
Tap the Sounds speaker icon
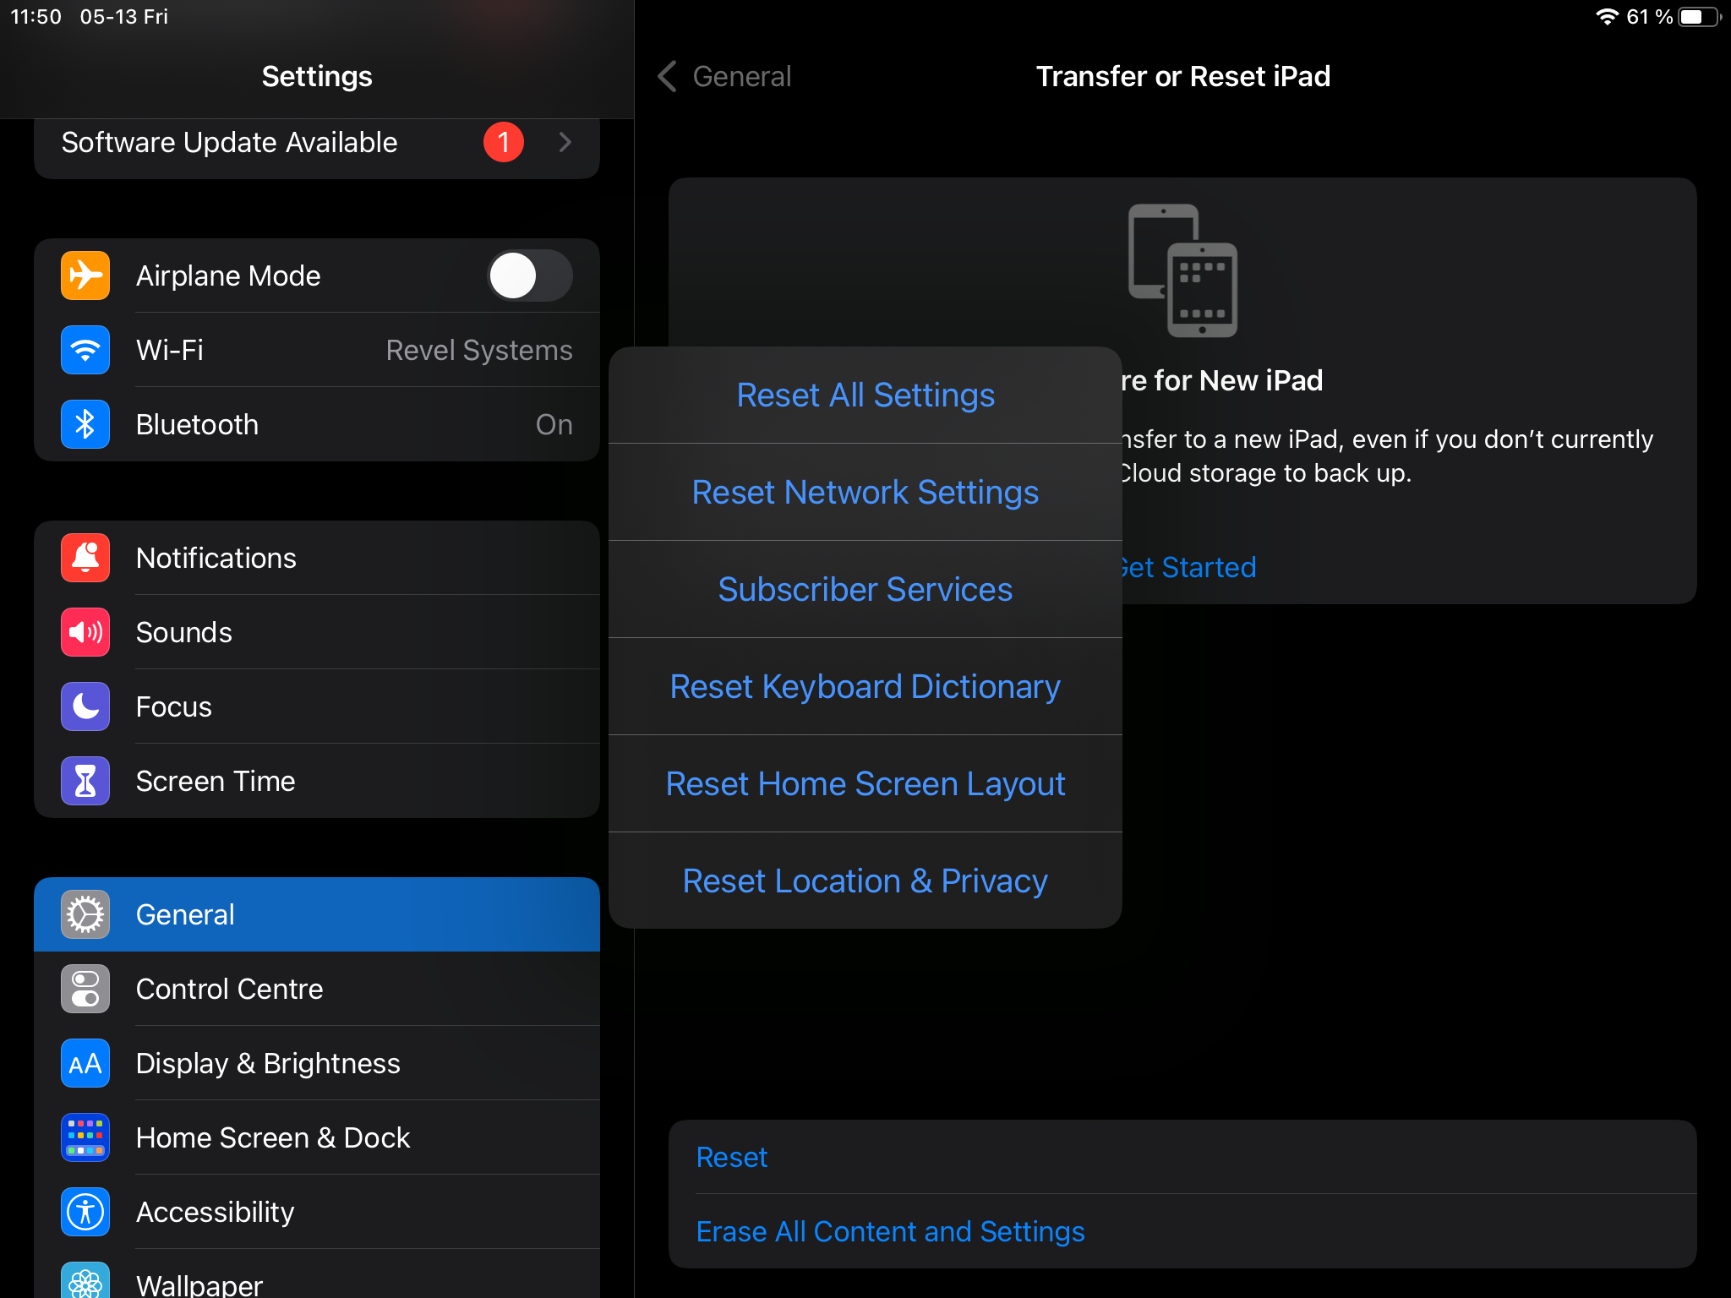(x=85, y=632)
